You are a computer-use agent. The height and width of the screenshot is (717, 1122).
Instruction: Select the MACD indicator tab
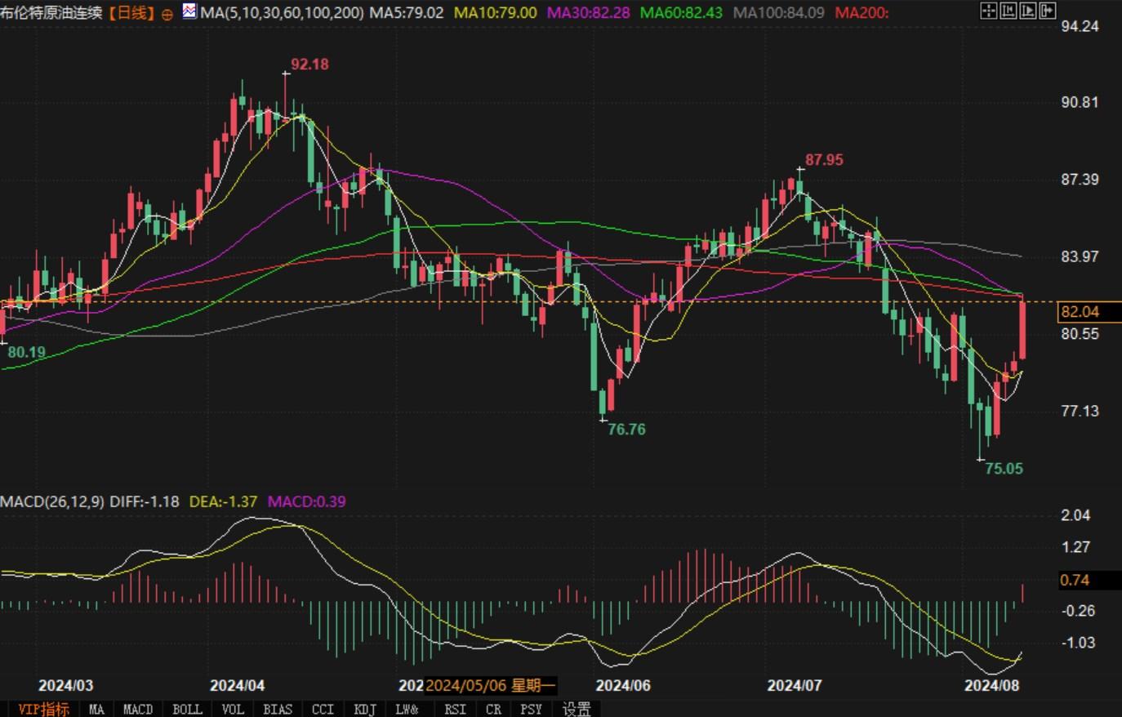click(x=138, y=709)
